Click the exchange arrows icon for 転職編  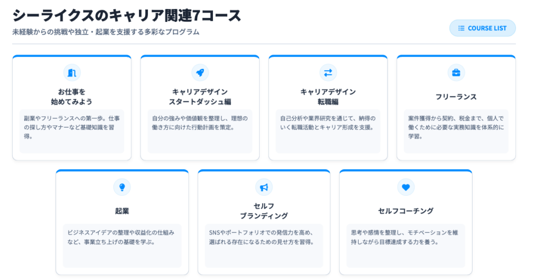pos(328,72)
